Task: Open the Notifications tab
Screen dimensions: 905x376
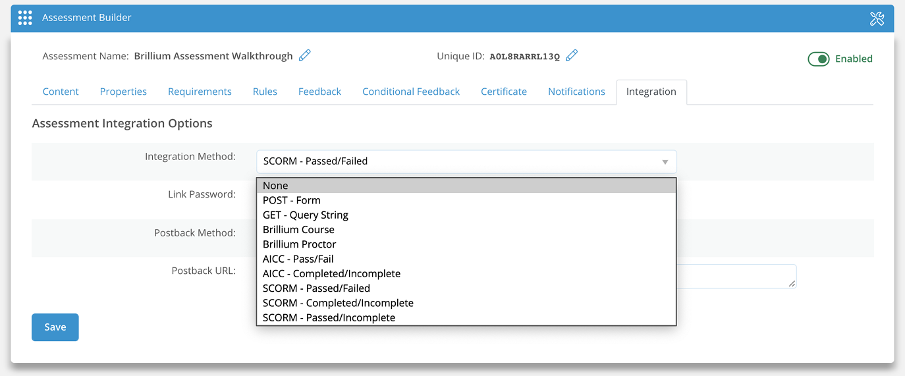Action: click(576, 92)
